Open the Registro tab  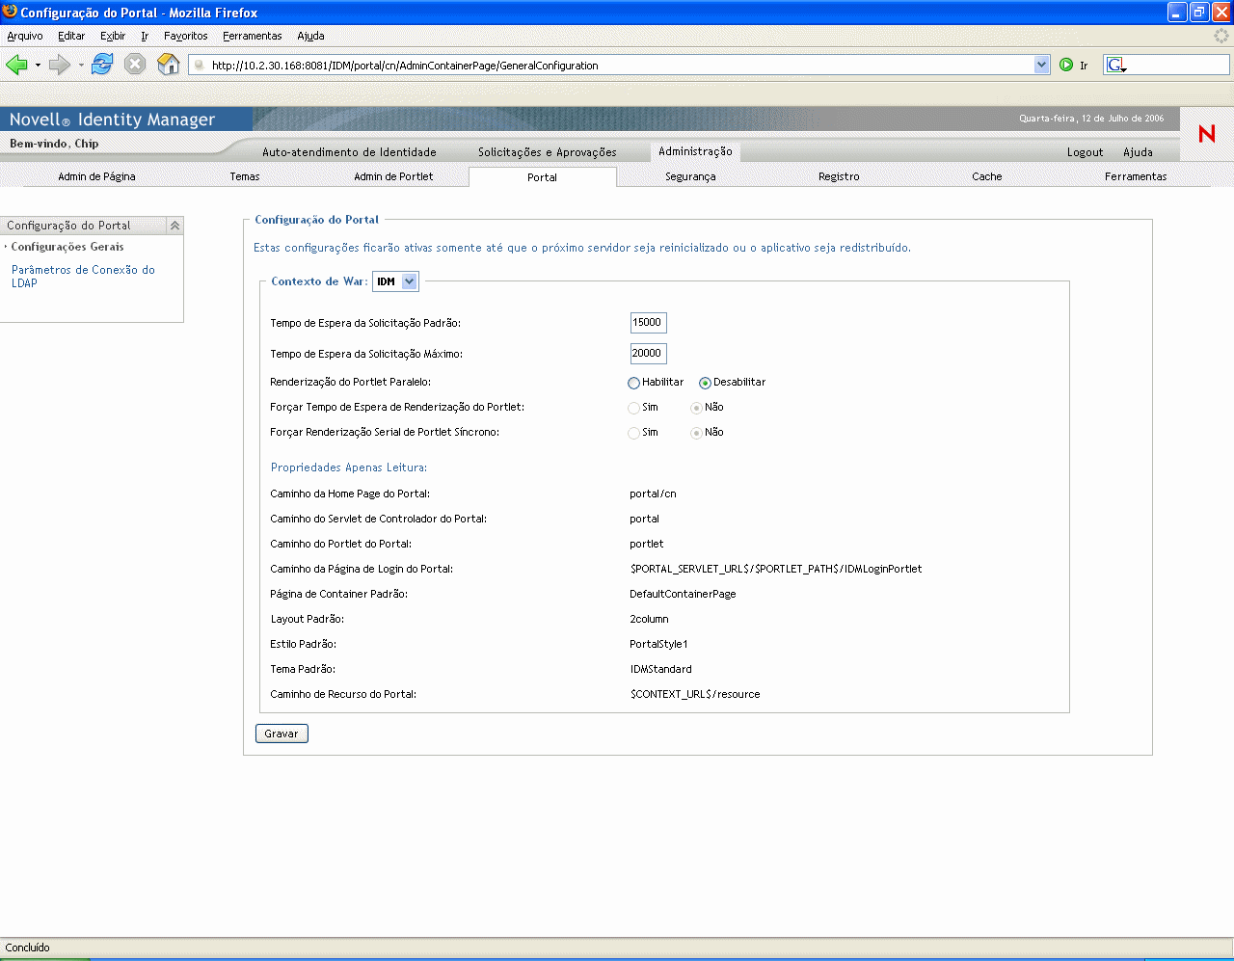tap(839, 176)
